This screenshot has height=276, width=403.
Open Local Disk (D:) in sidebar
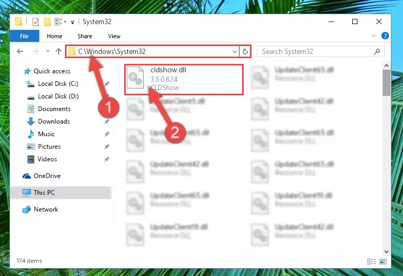click(x=58, y=96)
